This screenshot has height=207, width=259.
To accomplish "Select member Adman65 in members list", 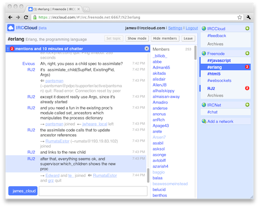I will pos(161,68).
